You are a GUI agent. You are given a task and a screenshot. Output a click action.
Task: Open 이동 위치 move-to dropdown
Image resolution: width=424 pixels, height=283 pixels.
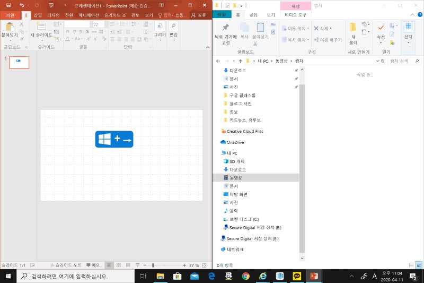(x=296, y=28)
